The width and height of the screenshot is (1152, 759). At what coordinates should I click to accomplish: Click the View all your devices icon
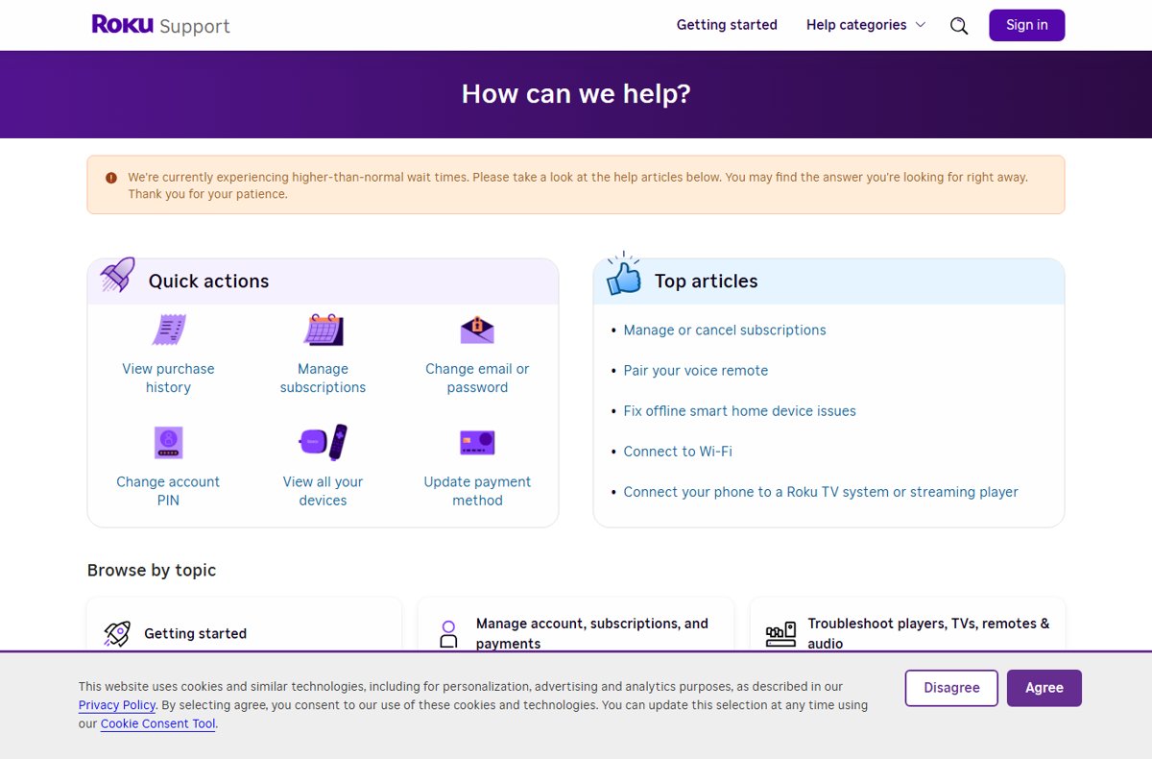[324, 442]
